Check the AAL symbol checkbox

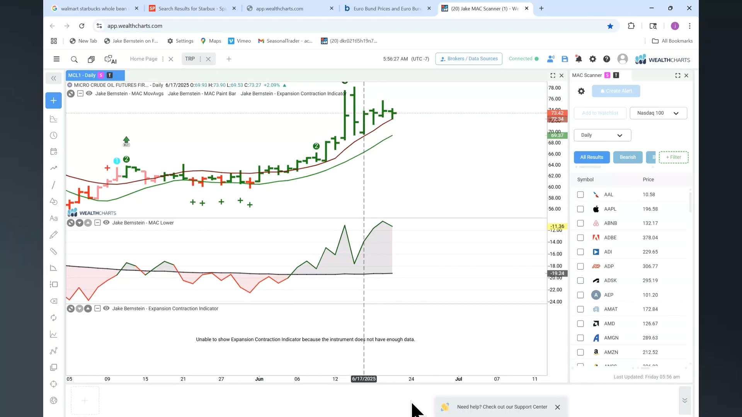[580, 195]
